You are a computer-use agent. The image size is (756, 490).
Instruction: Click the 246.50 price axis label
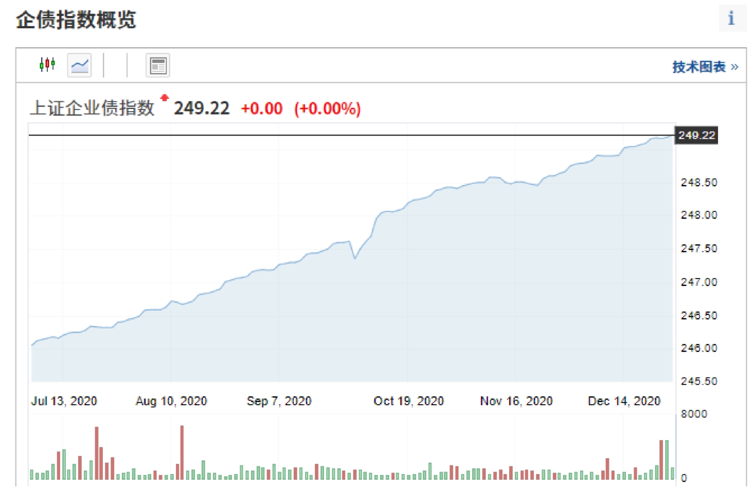699,316
